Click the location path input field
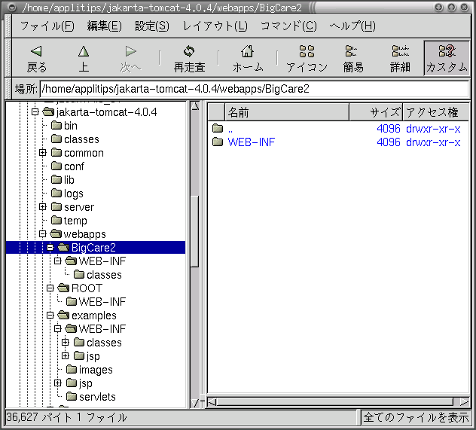Viewport: 476px width, 430px height. tap(253, 88)
